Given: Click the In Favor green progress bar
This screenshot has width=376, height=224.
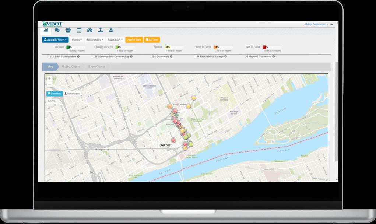Looking at the screenshot, I should tap(76, 47).
